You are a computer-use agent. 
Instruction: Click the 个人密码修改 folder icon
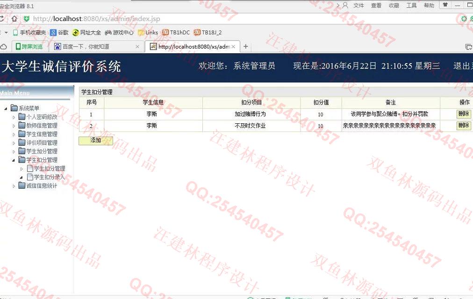pos(21,117)
